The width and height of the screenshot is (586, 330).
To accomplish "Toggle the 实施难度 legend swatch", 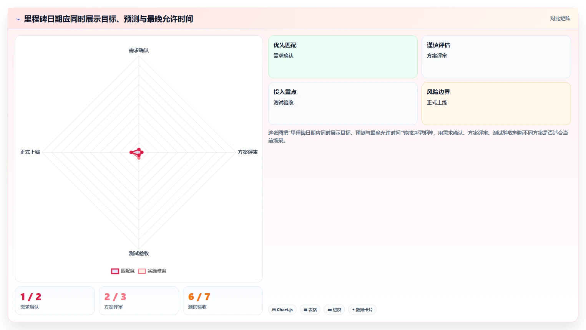I will pos(142,271).
